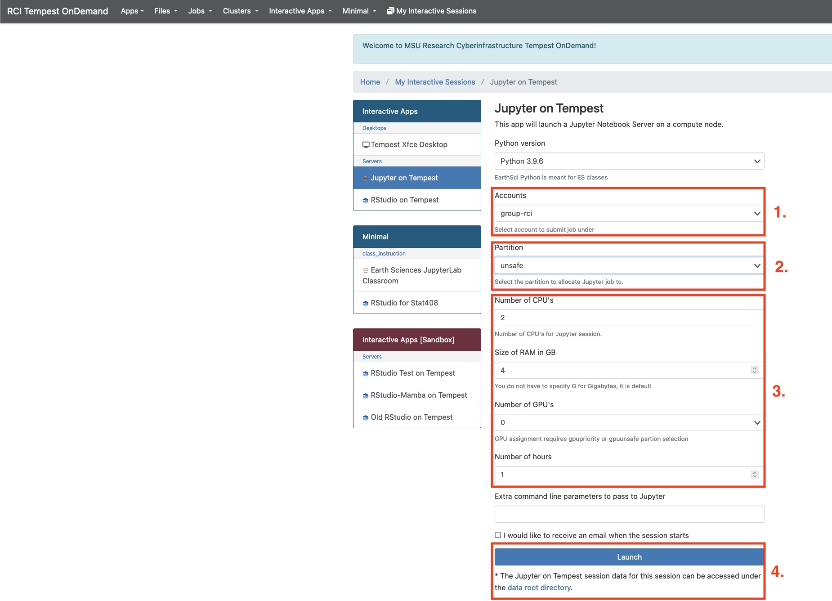This screenshot has width=832, height=601.
Task: Open the data root directory link
Action: coord(539,588)
